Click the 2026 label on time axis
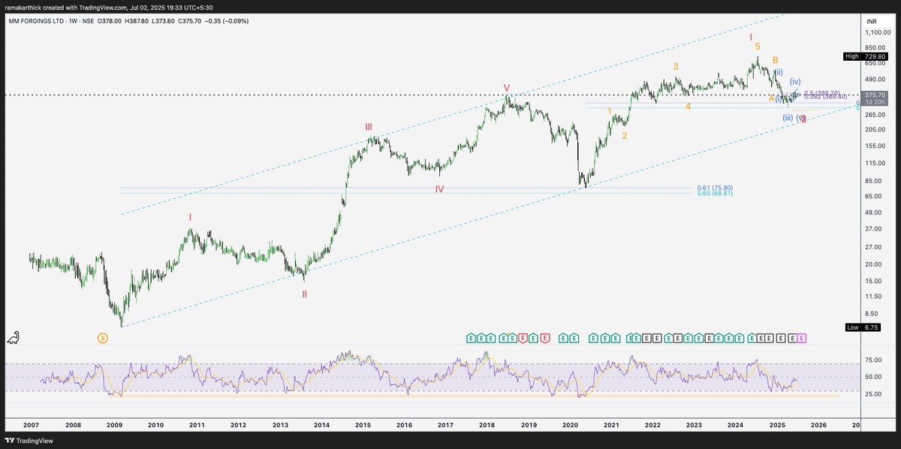Viewport: 901px width, 449px height. (818, 425)
